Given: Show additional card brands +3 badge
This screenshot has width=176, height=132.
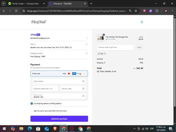Looking at the screenshot, I should 84,74.
